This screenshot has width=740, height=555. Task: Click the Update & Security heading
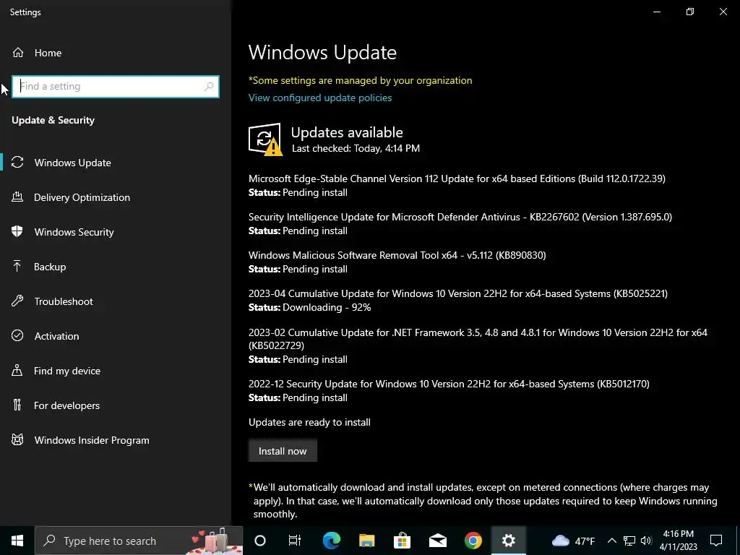tap(53, 121)
